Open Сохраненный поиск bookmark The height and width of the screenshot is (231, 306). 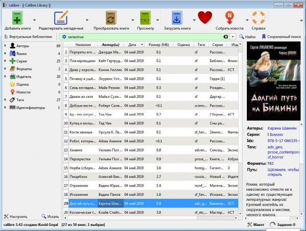pos(281,37)
